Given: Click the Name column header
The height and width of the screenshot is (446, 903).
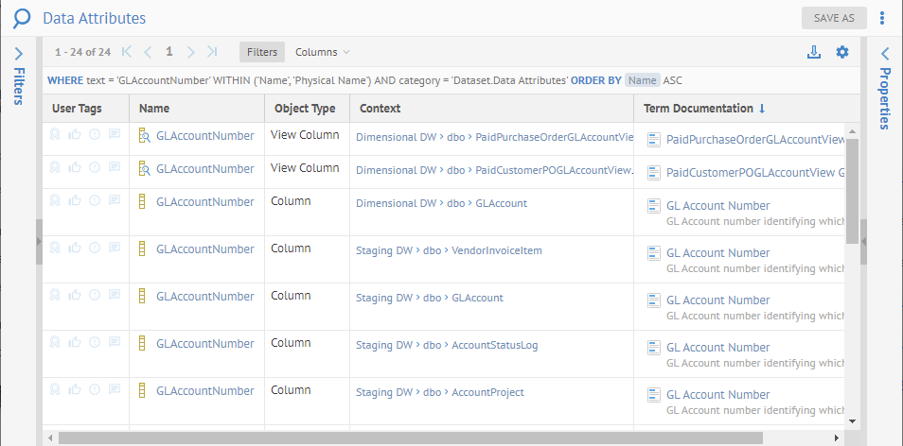Looking at the screenshot, I should 154,109.
